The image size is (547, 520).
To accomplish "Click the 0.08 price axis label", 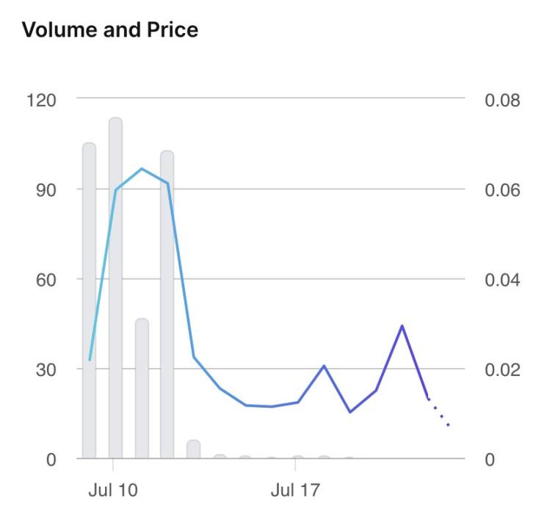I will coord(502,100).
